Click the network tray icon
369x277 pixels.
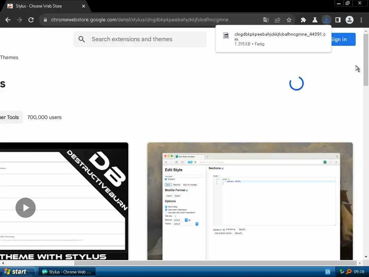tap(342, 272)
